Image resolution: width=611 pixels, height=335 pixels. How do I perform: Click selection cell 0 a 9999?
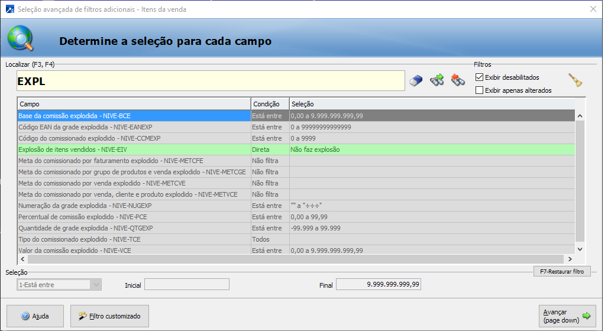432,138
